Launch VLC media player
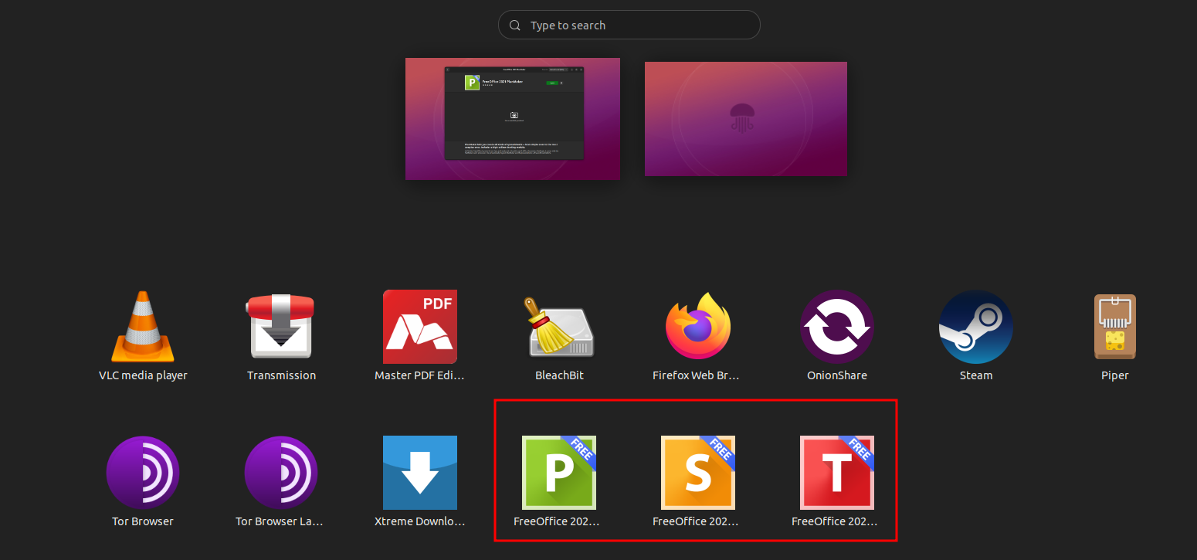This screenshot has width=1197, height=560. tap(143, 327)
